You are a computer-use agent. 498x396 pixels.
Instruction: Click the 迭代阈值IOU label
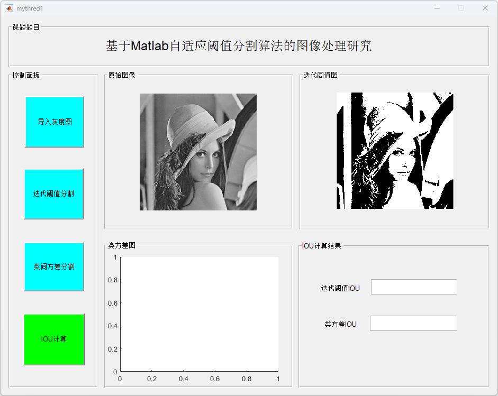pos(340,288)
